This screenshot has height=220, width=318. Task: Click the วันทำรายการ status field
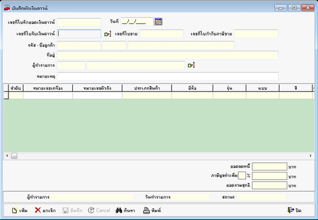190,197
